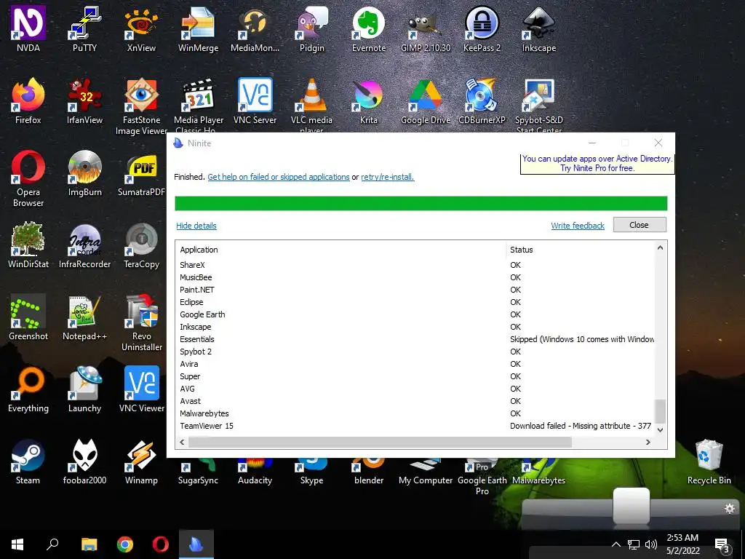
Task: Open Get help on failed applications link
Action: [279, 177]
